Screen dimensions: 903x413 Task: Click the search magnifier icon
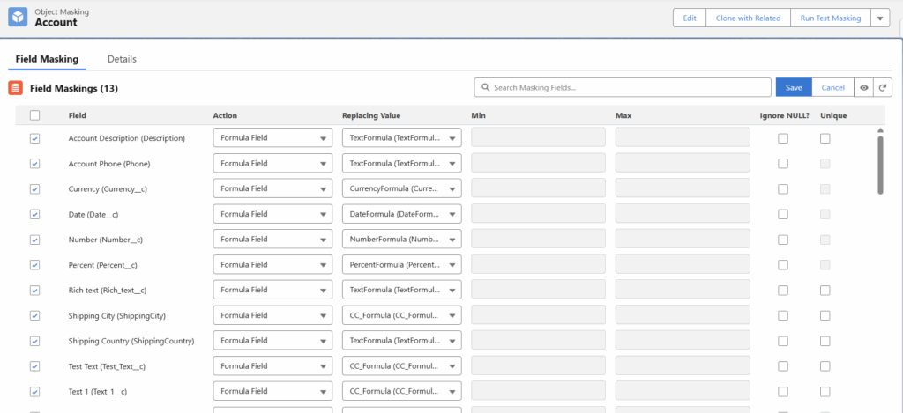pos(485,87)
